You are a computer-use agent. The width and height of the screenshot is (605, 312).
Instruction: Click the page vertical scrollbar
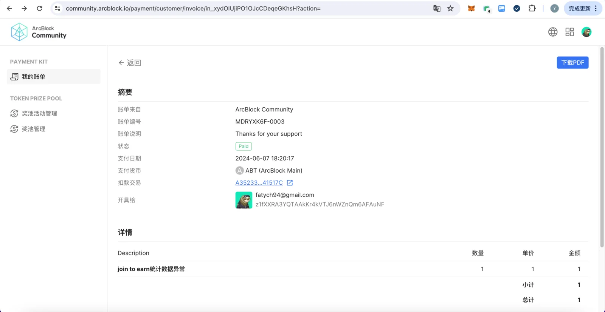click(602, 147)
